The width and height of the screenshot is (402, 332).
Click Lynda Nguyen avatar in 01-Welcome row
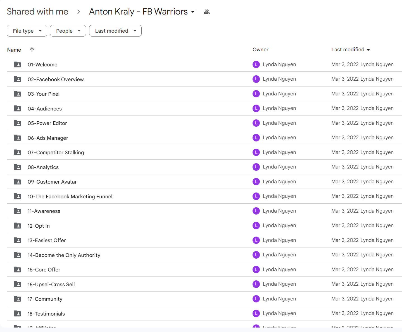(x=256, y=64)
